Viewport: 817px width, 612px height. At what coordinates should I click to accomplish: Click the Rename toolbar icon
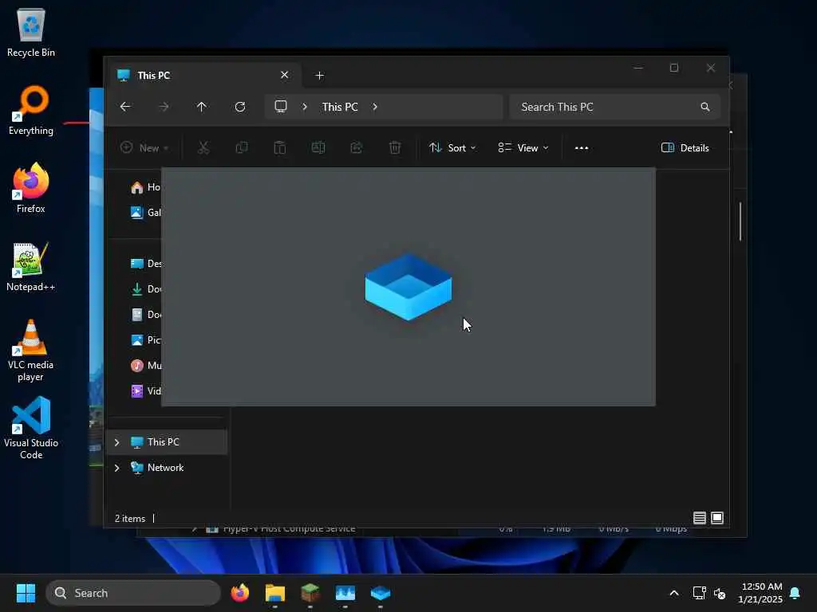click(318, 147)
